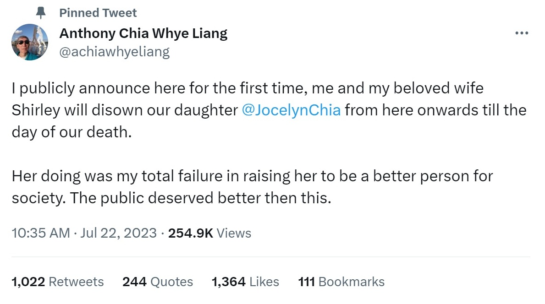Click the Bookmarks text
The height and width of the screenshot is (304, 545).
point(352,282)
